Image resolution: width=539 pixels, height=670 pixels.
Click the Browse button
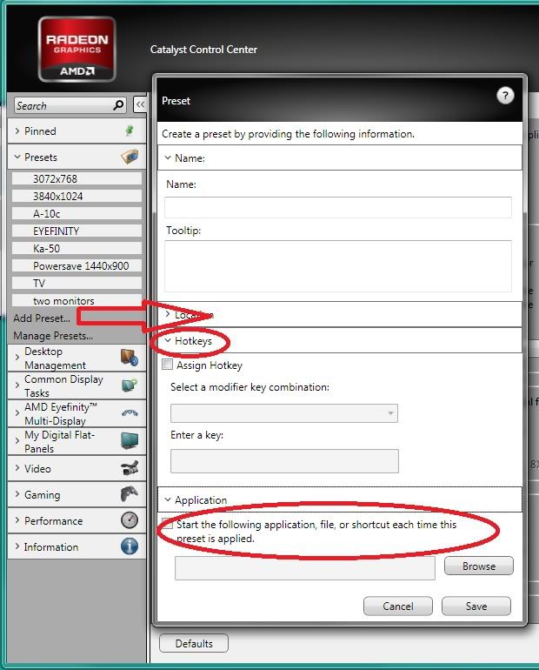pyautogui.click(x=478, y=566)
